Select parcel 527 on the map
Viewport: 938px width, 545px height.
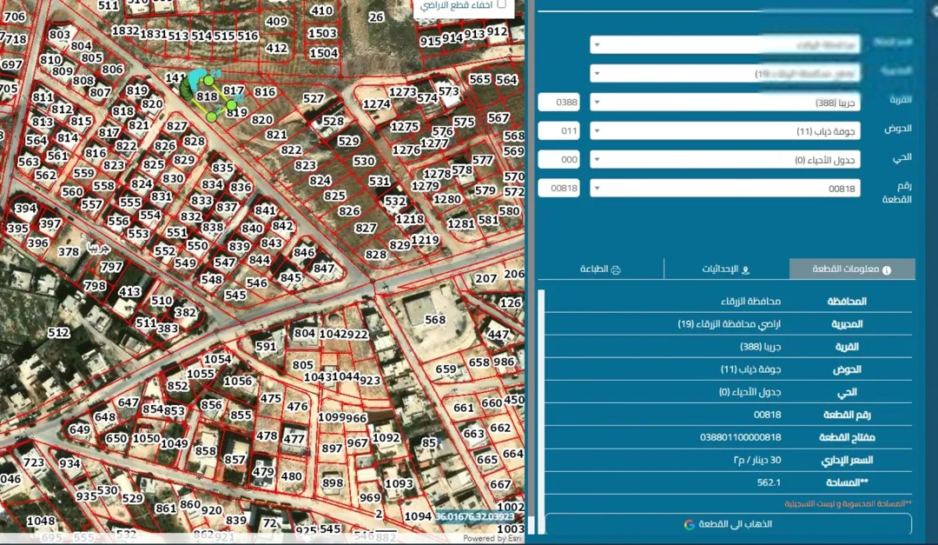[x=314, y=98]
